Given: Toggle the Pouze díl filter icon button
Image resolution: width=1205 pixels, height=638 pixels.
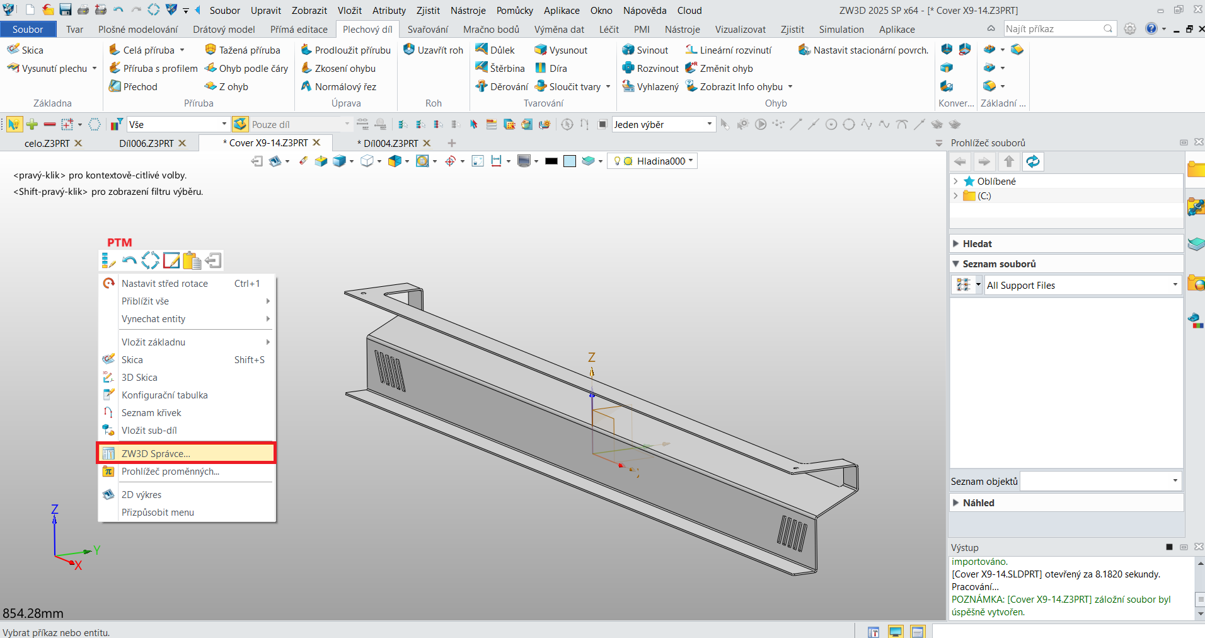Looking at the screenshot, I should point(240,124).
